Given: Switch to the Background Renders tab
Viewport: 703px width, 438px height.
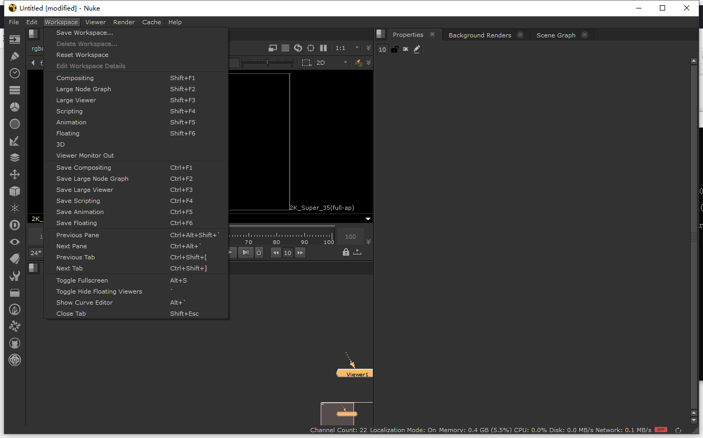Looking at the screenshot, I should (480, 35).
